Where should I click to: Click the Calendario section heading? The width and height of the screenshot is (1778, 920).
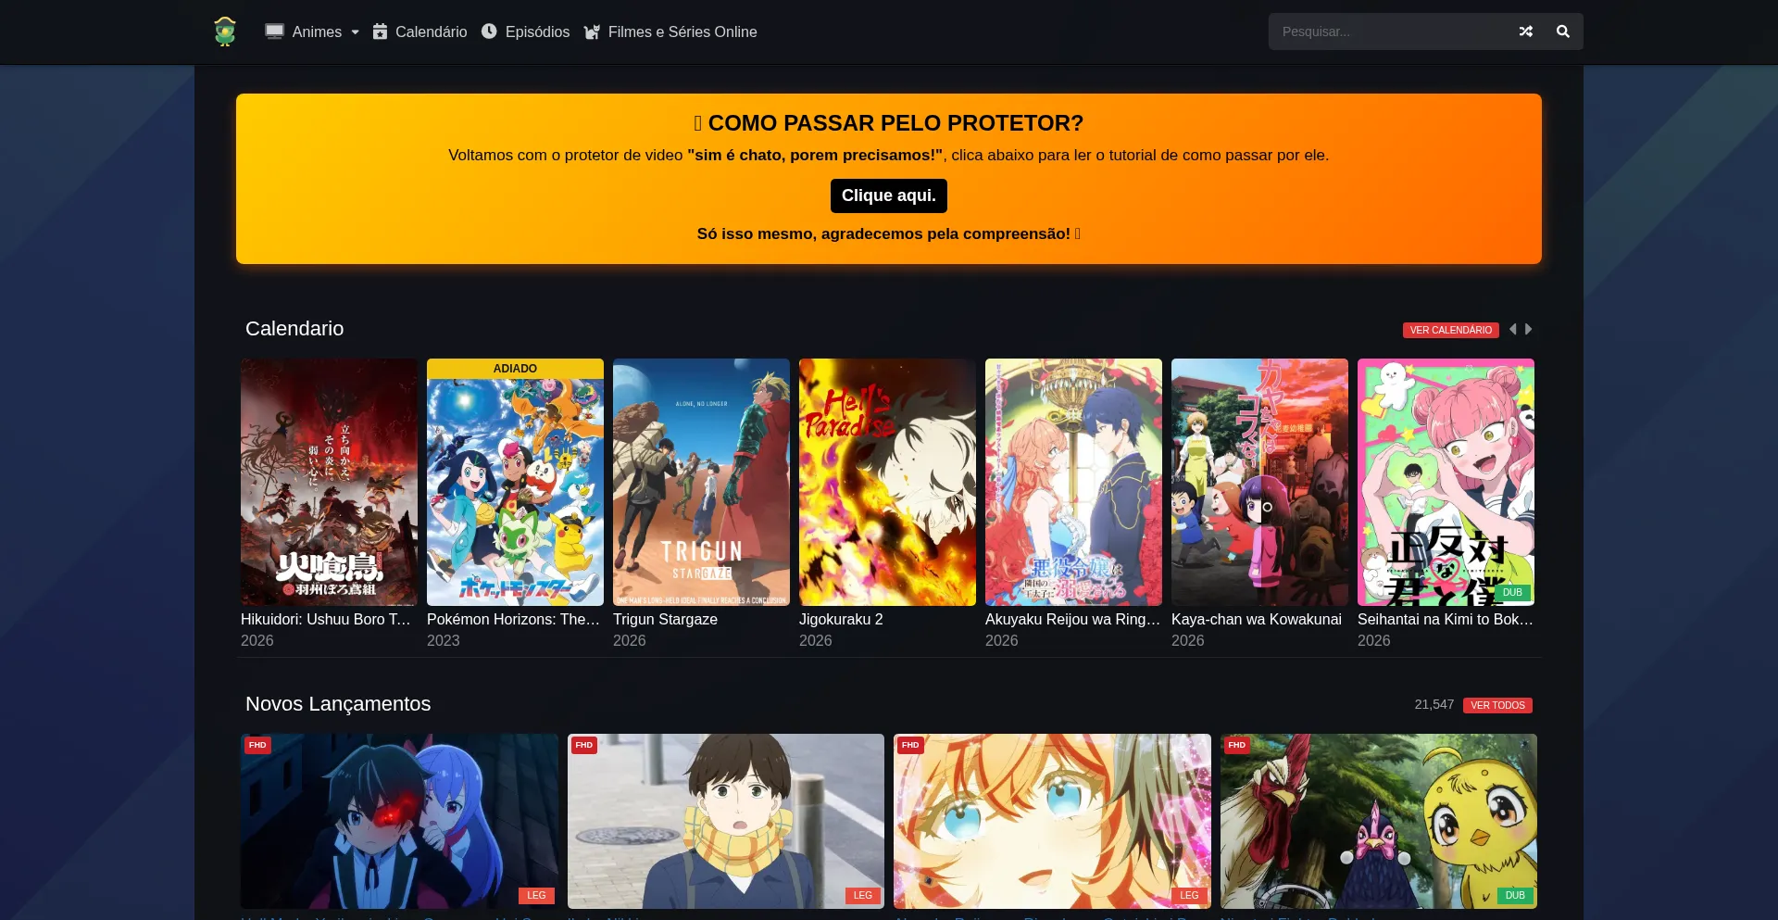tap(294, 329)
